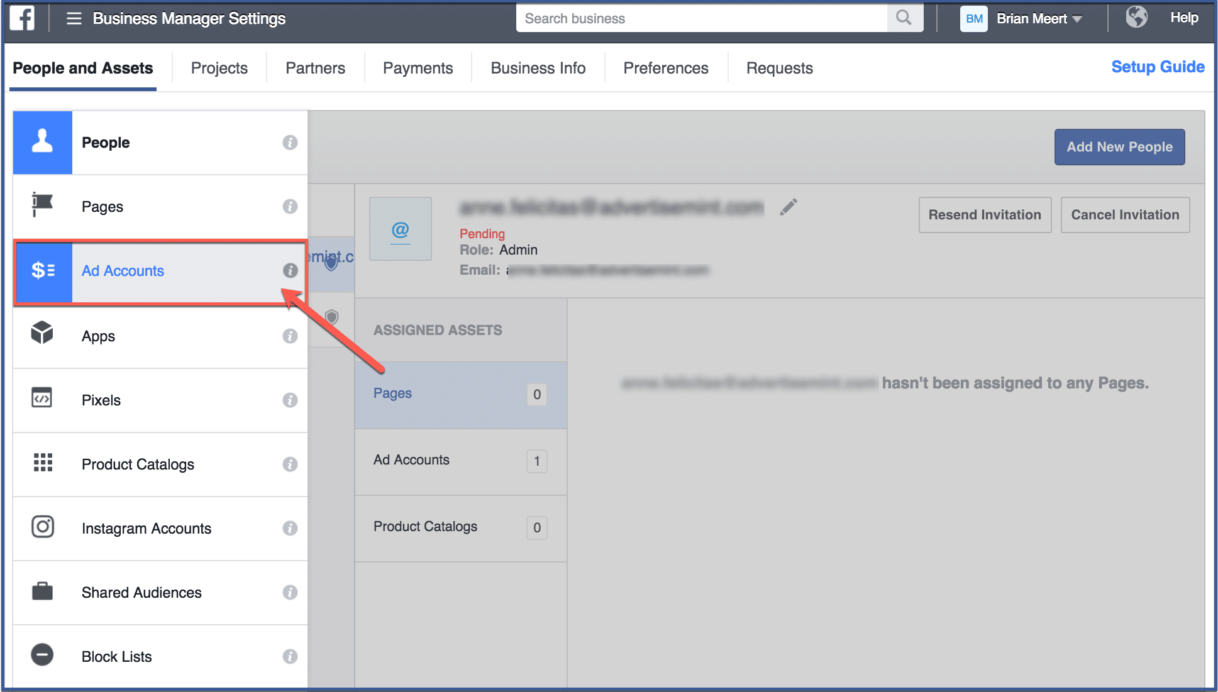1218x692 pixels.
Task: Switch to the Projects tab
Action: click(x=219, y=68)
